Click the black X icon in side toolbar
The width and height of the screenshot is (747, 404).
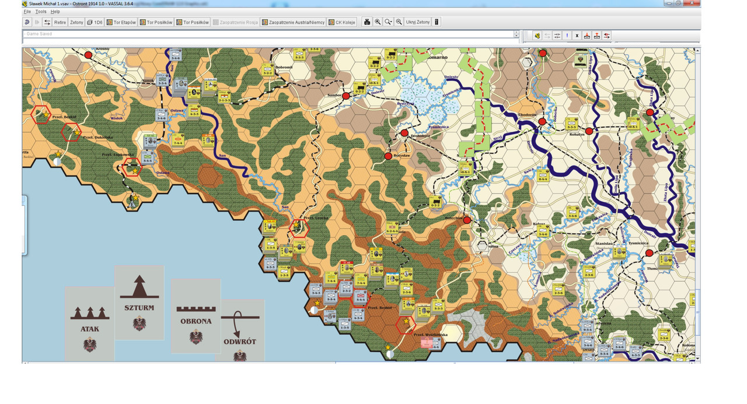coord(577,36)
